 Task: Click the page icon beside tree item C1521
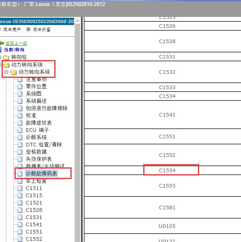pos(20,203)
